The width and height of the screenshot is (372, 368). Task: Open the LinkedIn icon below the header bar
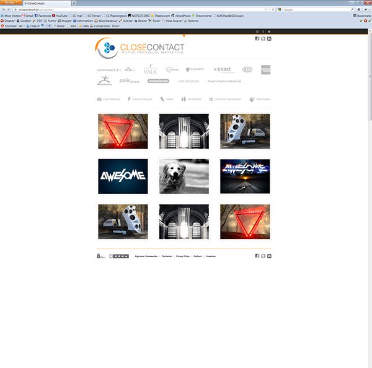(269, 38)
